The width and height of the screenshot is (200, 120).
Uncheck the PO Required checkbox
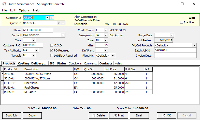(52, 50)
